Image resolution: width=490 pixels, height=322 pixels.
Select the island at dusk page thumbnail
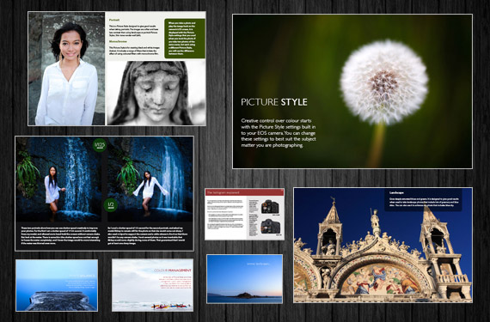244,279
